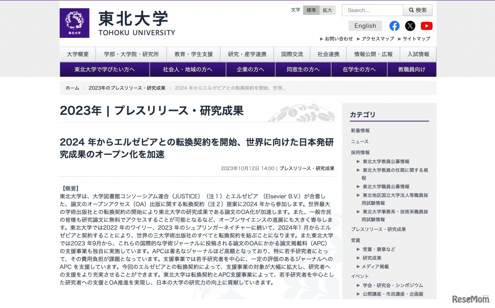Open the YouTube channel icon
Screen dimensions: 495x308
tap(427, 26)
